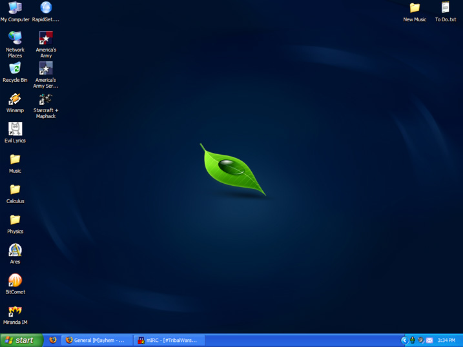Launch Starcraft + Maphack shortcut
This screenshot has height=347, width=463.
(x=46, y=106)
